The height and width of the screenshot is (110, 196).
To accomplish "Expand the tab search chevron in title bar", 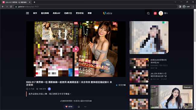I will [175, 2].
